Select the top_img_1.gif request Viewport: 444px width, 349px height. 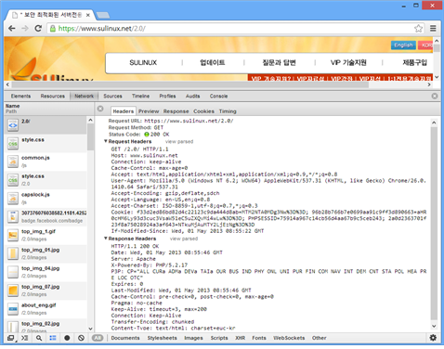click(46, 235)
